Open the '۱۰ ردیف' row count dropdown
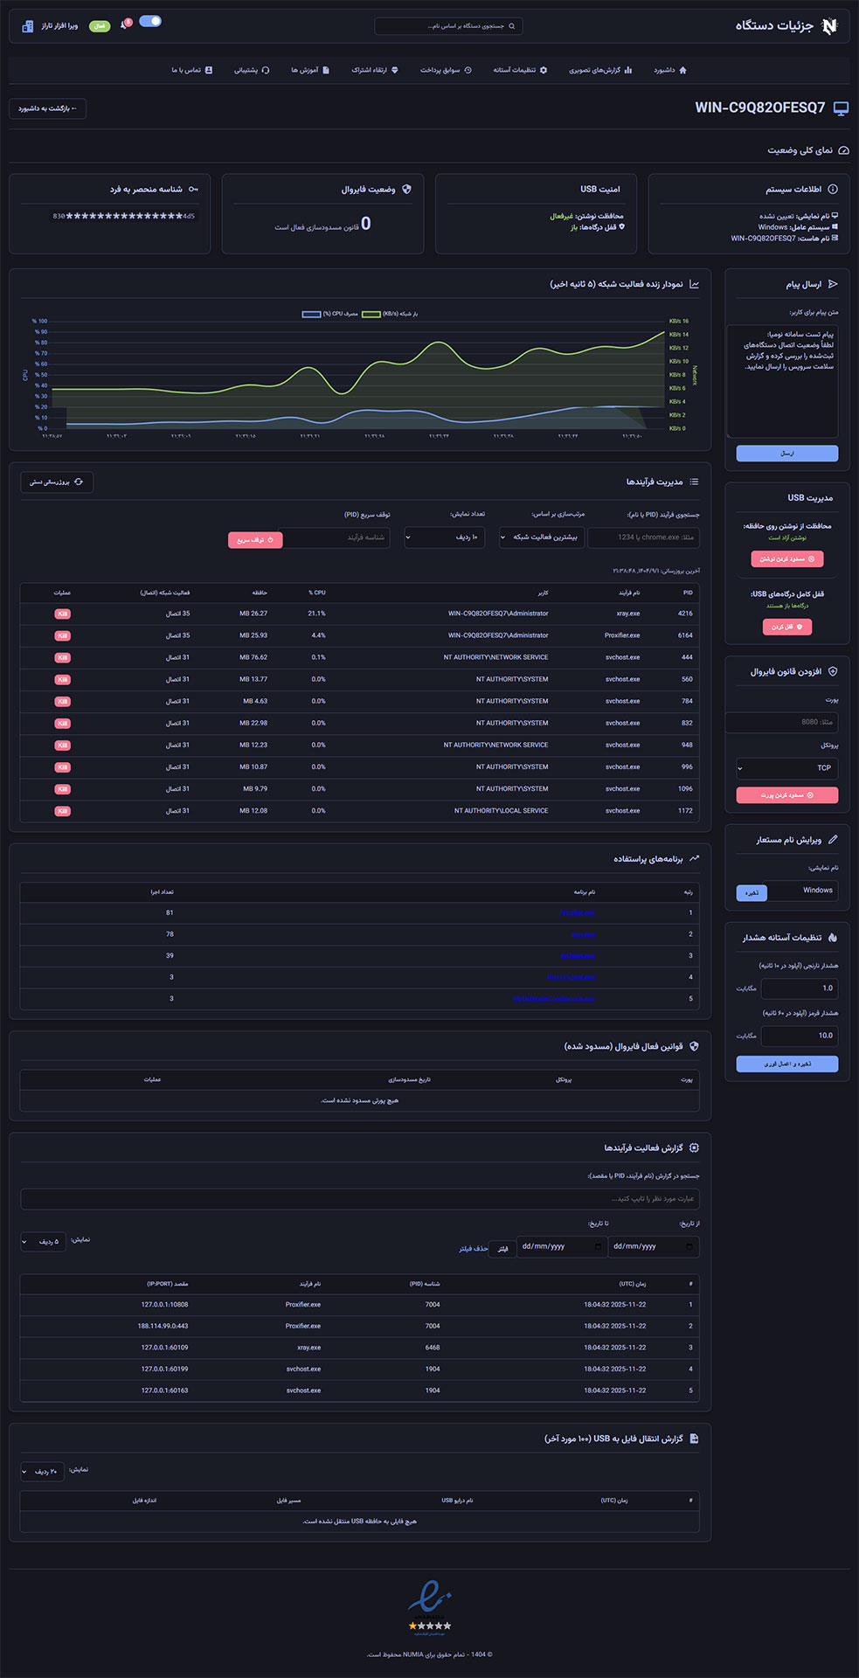 point(444,537)
